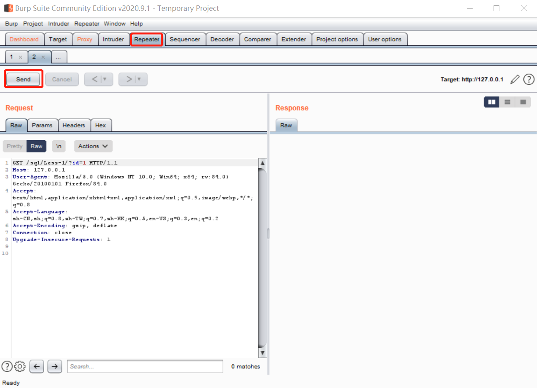Switch to the Extender tab
The image size is (537, 388).
(294, 39)
